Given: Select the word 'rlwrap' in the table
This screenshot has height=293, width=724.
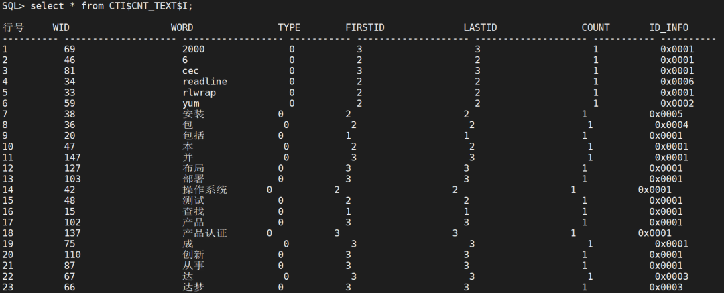Looking at the screenshot, I should tap(199, 93).
